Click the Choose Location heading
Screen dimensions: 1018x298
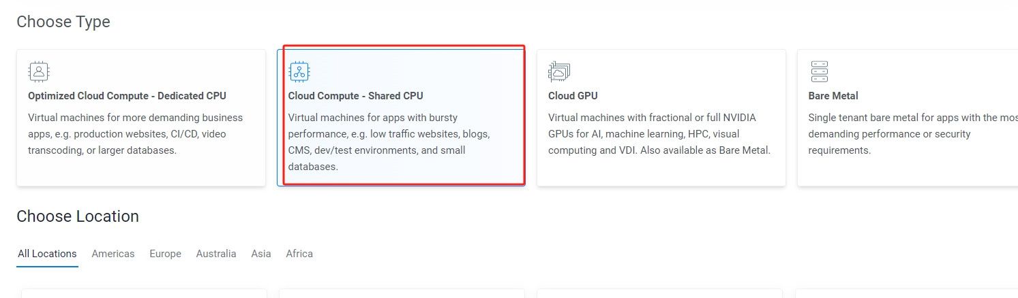tap(78, 216)
